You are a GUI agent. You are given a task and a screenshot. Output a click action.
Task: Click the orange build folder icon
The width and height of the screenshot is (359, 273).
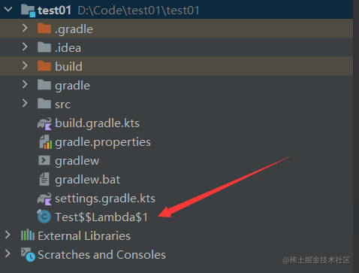pos(44,66)
